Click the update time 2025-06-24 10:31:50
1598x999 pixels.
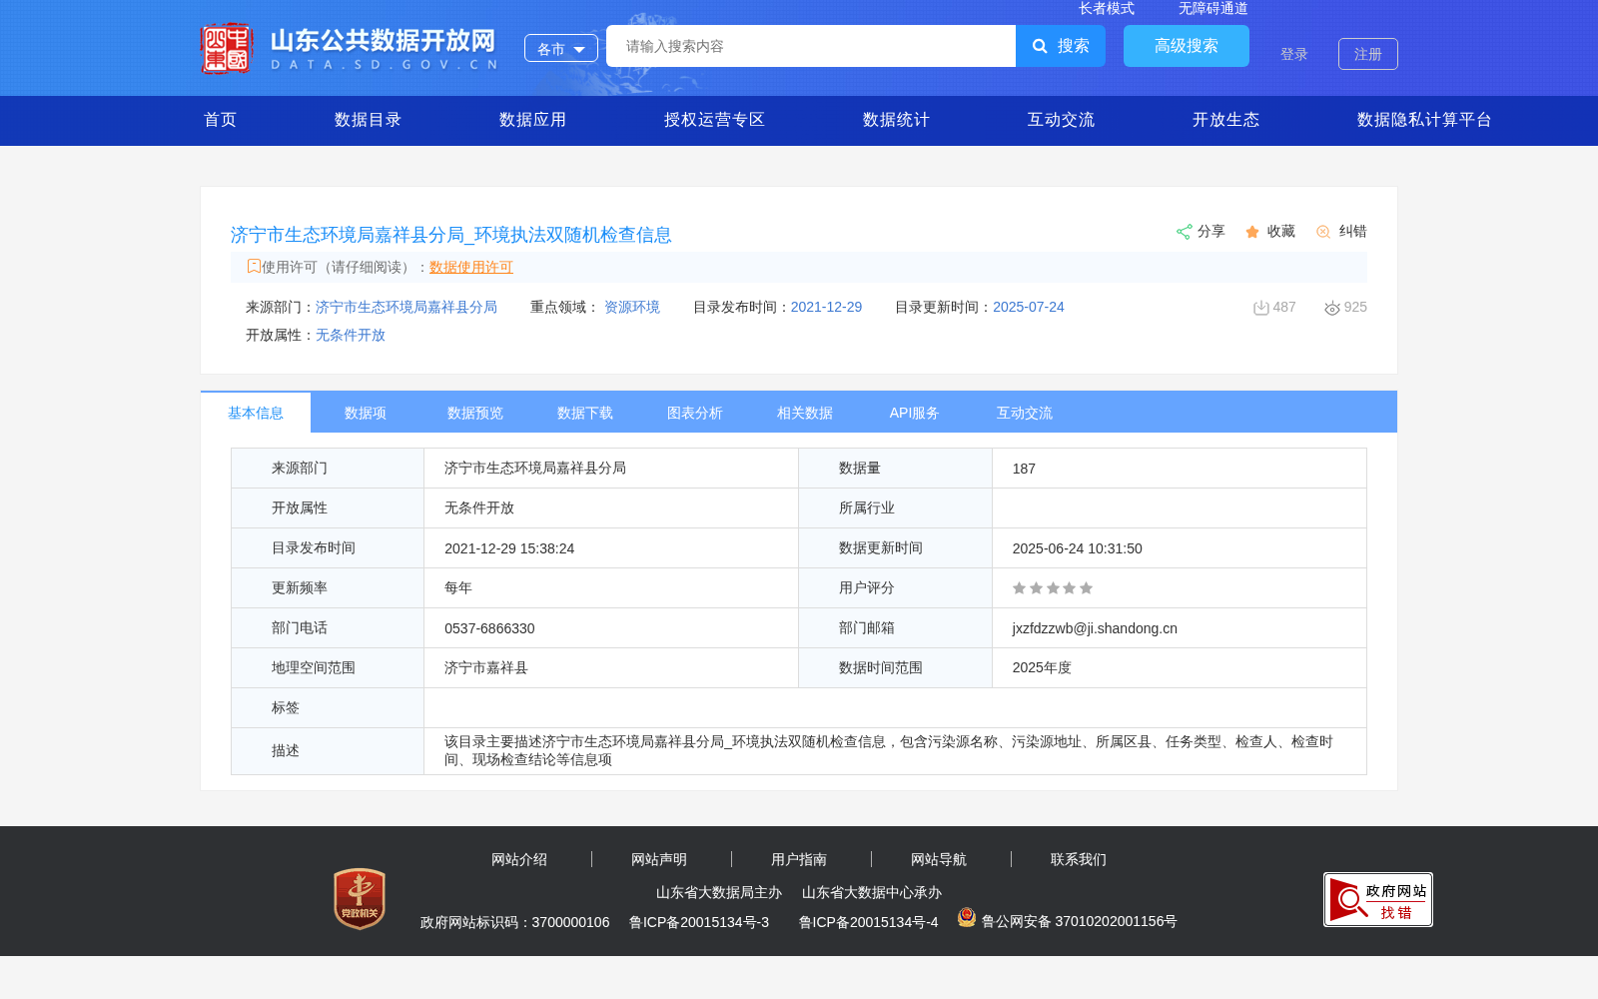point(1077,548)
